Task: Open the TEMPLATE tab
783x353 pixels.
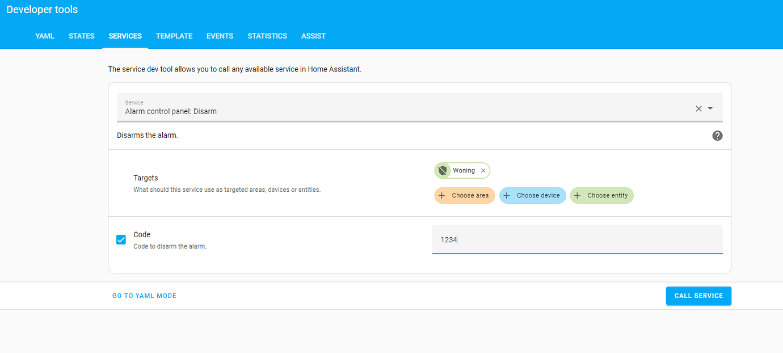Action: tap(174, 36)
